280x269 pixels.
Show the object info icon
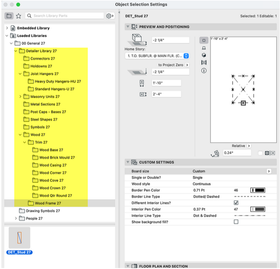204,70
